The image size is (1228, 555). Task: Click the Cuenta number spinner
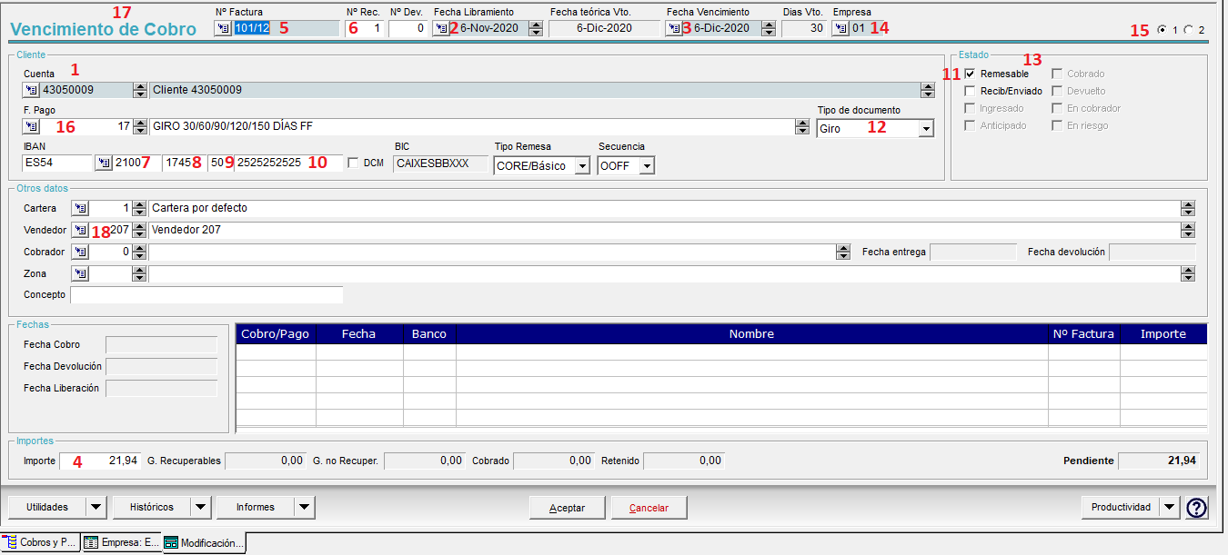139,90
